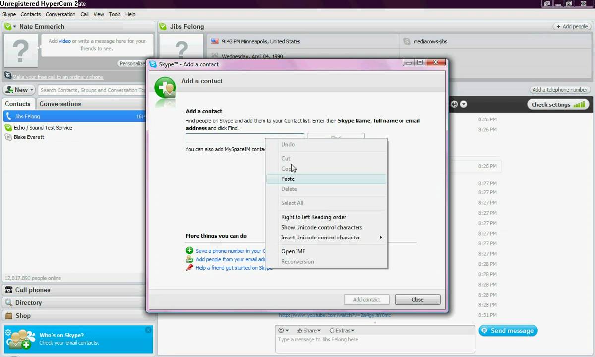Open the Contacts menu
The width and height of the screenshot is (595, 357).
coord(31,14)
